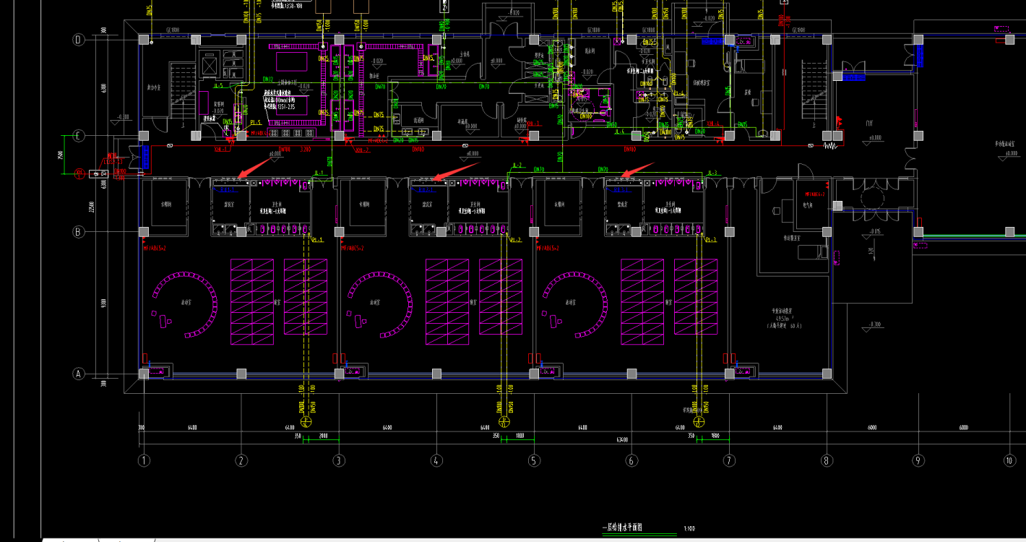This screenshot has height=542, width=1026.
Task: Select the green JL-2 riser label
Action: (x=517, y=165)
